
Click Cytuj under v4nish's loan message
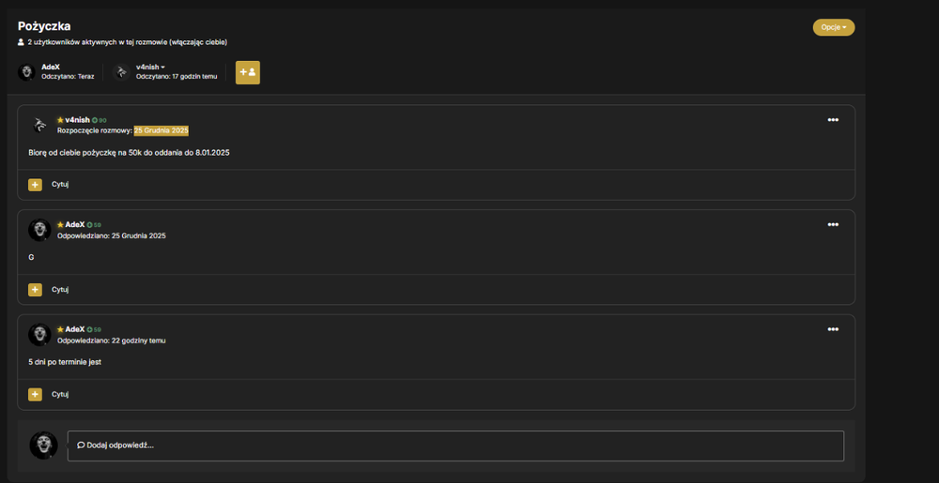point(60,184)
